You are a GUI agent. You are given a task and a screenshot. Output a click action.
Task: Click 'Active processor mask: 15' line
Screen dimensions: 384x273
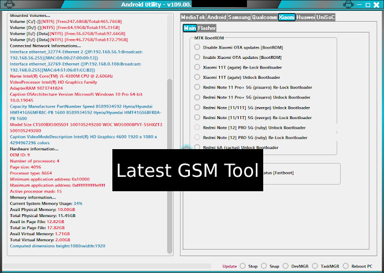pyautogui.click(x=35, y=191)
